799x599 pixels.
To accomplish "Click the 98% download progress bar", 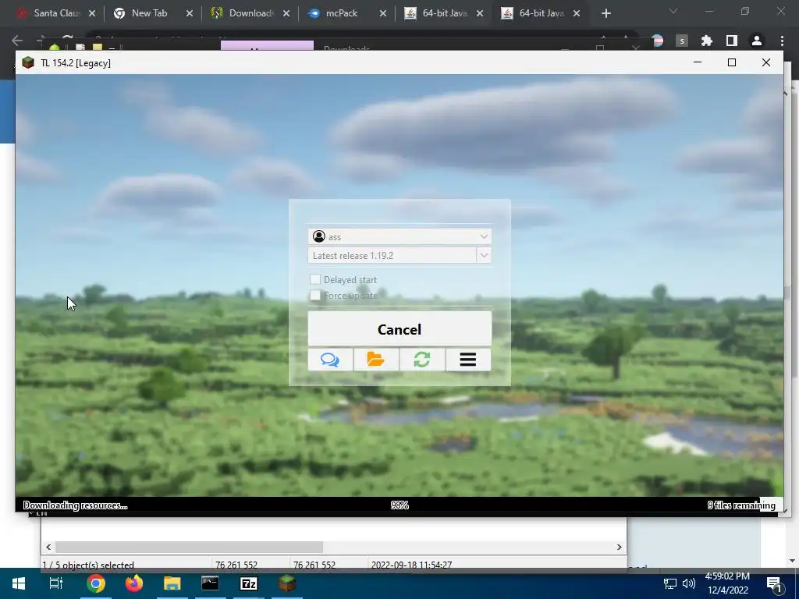I will (399, 505).
